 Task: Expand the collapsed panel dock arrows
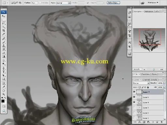click(130, 7)
